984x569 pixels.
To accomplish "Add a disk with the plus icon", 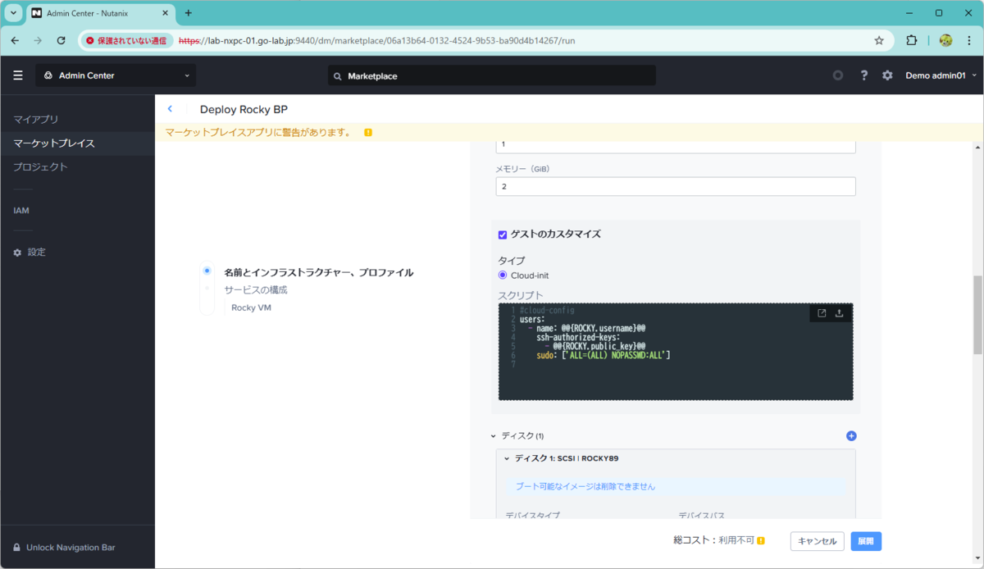I will 851,436.
